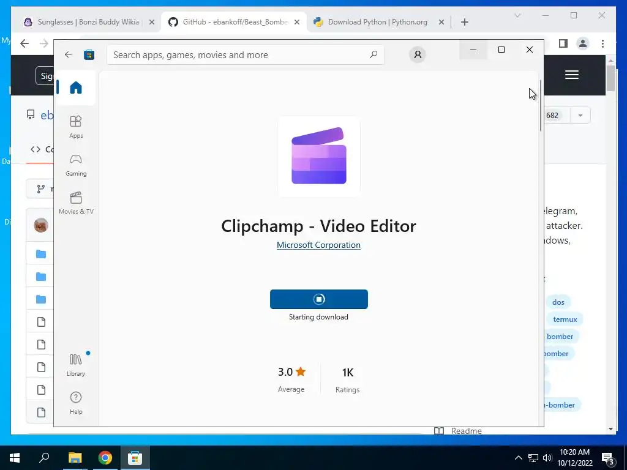Expand dropdown next to 682 count
The width and height of the screenshot is (627, 470).
[580, 116]
